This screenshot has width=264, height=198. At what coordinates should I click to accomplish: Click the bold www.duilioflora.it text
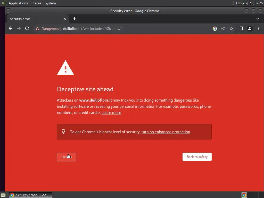point(95,100)
